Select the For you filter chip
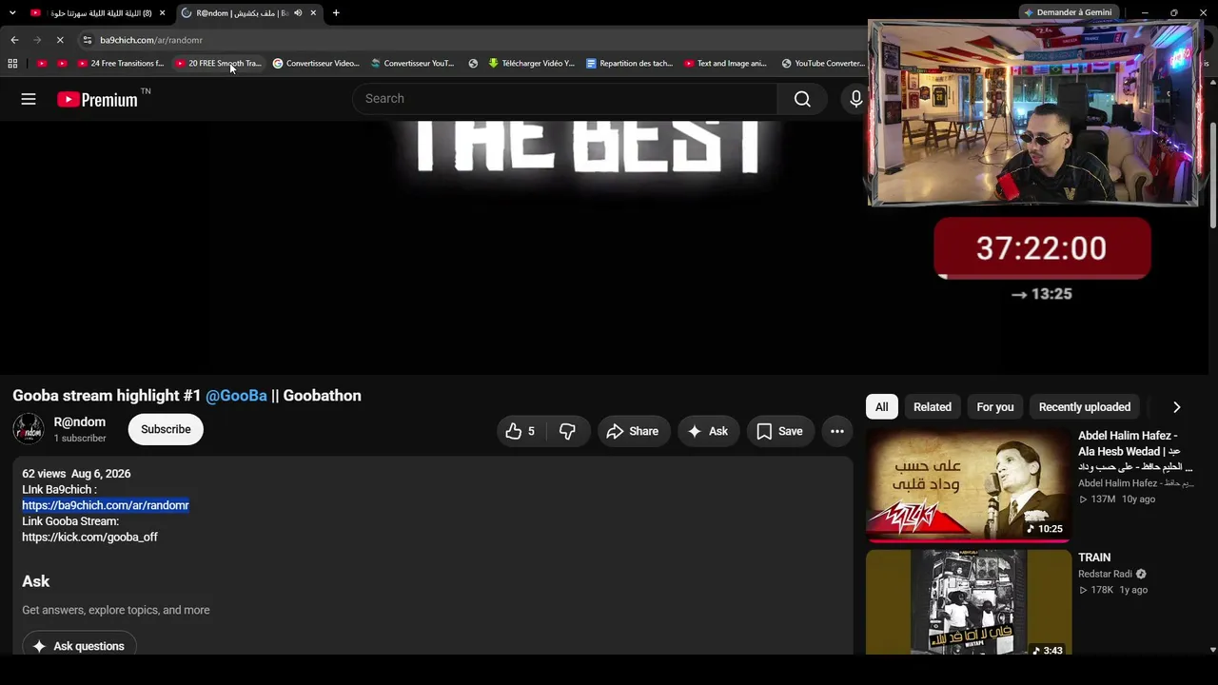1218x685 pixels. 995,407
